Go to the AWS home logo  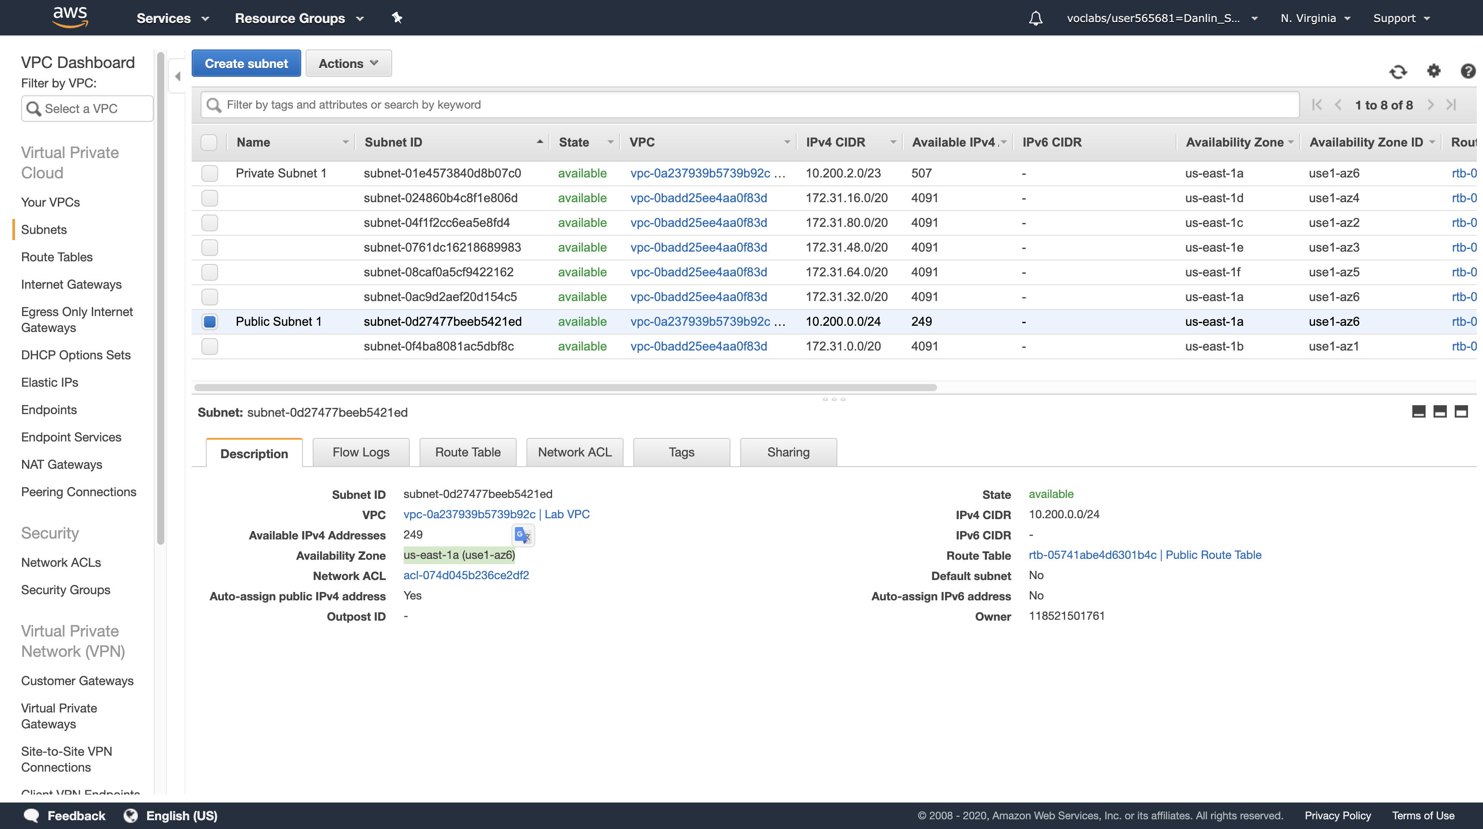[70, 17]
